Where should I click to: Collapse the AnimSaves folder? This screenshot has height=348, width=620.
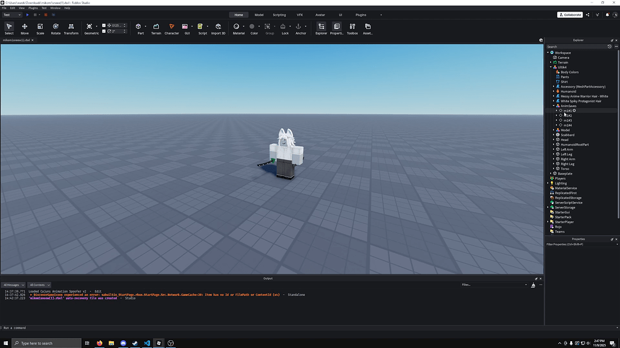[553, 106]
